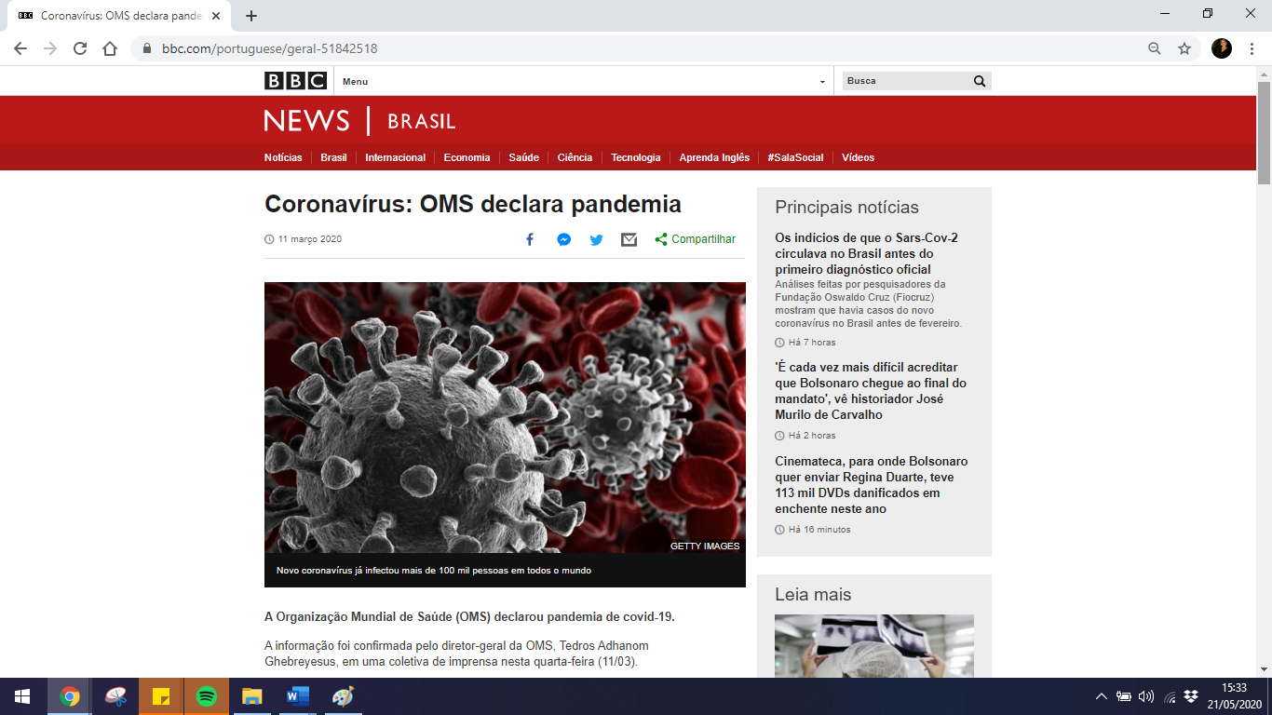Share the article on Twitter
This screenshot has width=1272, height=715.
(x=596, y=239)
